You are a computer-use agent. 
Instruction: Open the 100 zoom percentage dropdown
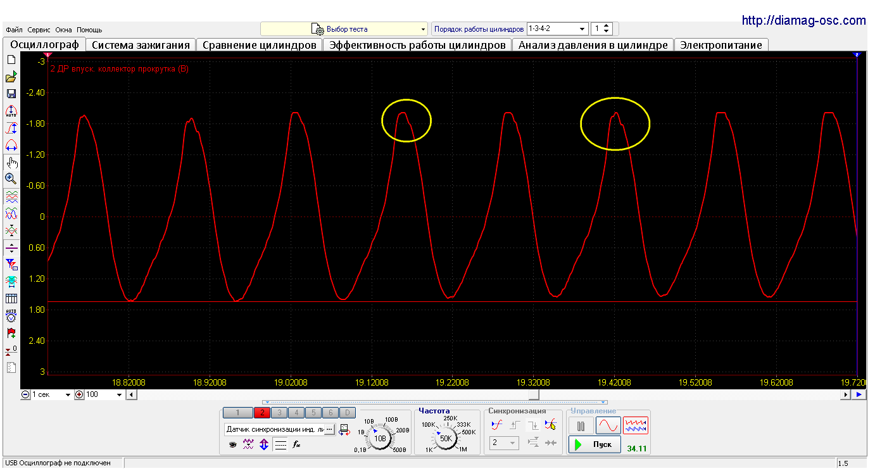point(104,394)
